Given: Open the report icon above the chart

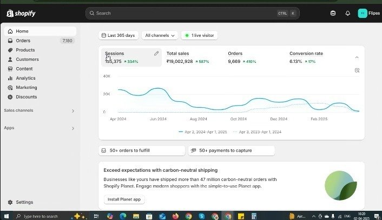Looking at the screenshot, I should (357, 70).
